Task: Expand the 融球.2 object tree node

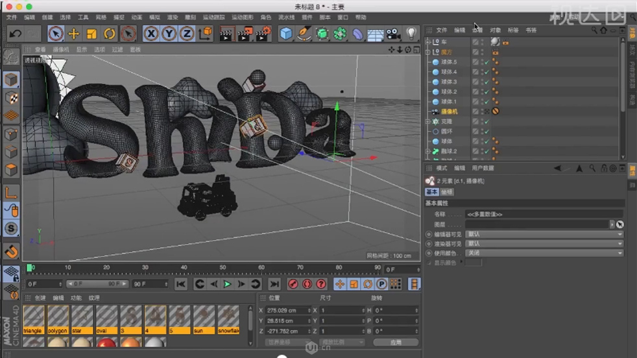Action: pyautogui.click(x=427, y=151)
